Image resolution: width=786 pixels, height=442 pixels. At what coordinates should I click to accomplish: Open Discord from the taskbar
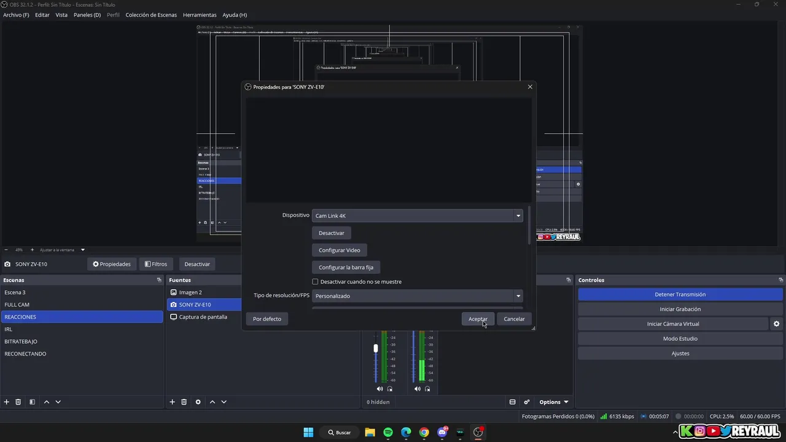pyautogui.click(x=442, y=432)
